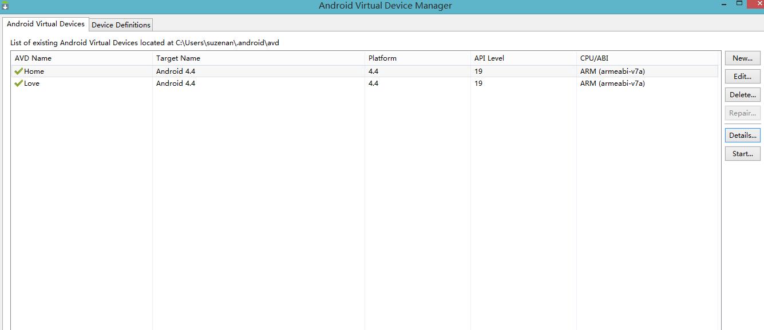Click the Repair... button
The height and width of the screenshot is (330, 764).
[742, 113]
